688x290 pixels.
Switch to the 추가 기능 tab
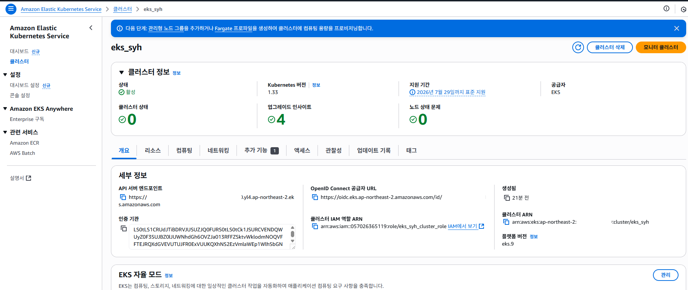(x=262, y=150)
